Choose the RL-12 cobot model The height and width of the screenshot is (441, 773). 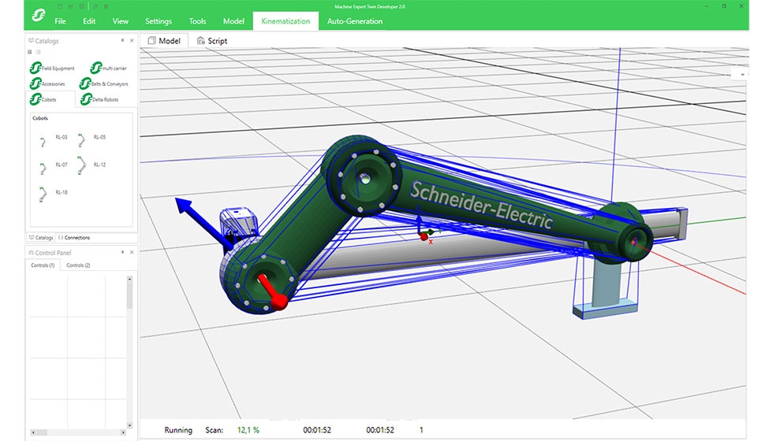click(x=81, y=165)
